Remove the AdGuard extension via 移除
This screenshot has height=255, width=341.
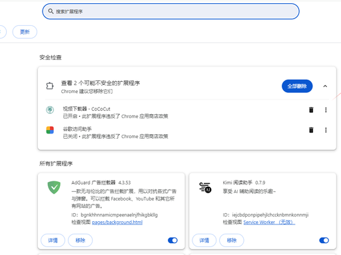tap(80, 240)
